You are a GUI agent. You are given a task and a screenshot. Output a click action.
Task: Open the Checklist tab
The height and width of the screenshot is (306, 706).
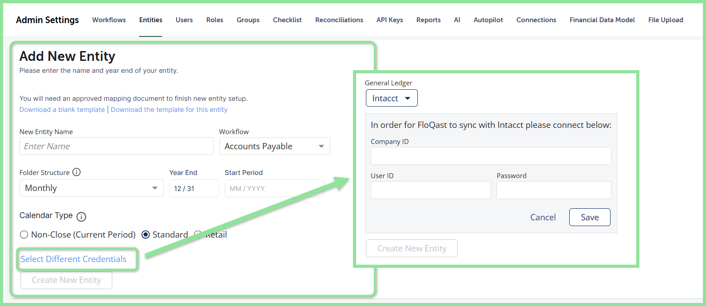coord(287,20)
